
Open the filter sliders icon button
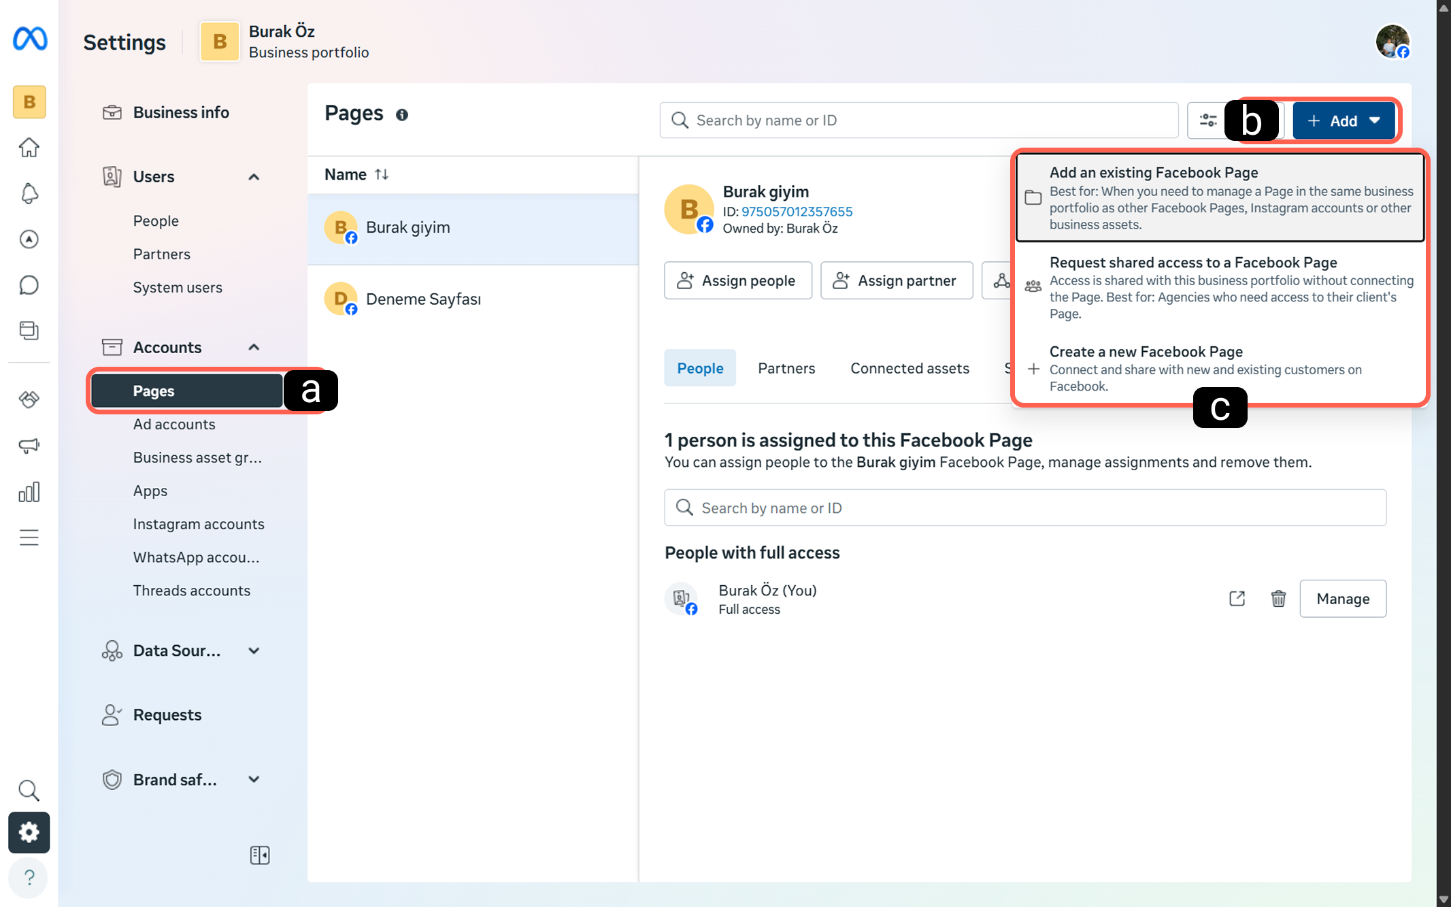pyautogui.click(x=1207, y=120)
